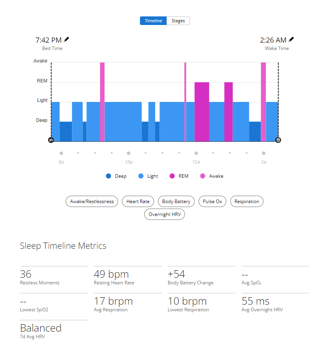Screen dimensions: 317x348
Task: Turn on the Respiration overlay
Action: (247, 202)
